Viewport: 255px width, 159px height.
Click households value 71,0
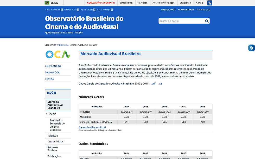(x=202, y=122)
